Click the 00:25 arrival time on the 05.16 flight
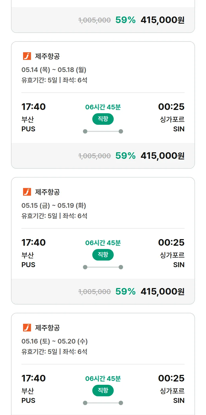The image size is (206, 415). coord(171,378)
